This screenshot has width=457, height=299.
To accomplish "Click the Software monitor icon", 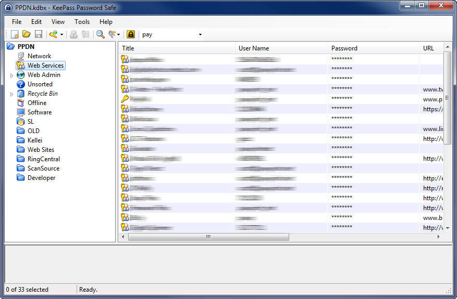I will (x=21, y=112).
